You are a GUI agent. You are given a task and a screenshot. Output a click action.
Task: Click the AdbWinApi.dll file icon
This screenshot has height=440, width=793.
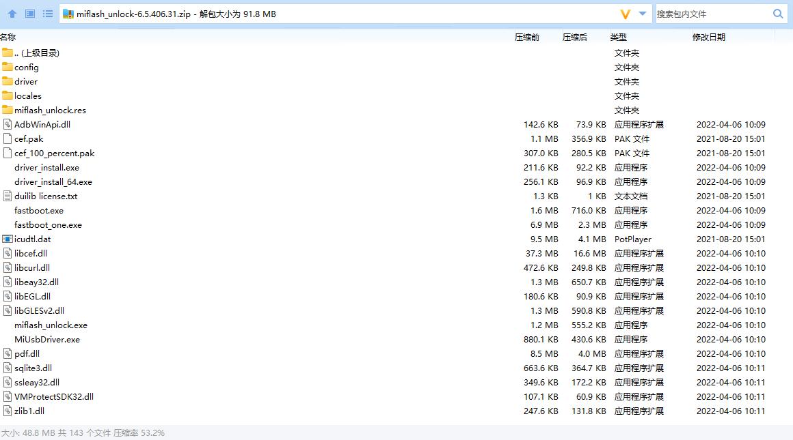tap(7, 124)
